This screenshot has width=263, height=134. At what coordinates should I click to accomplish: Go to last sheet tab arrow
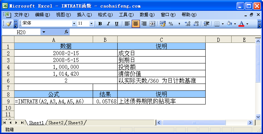click(22, 123)
